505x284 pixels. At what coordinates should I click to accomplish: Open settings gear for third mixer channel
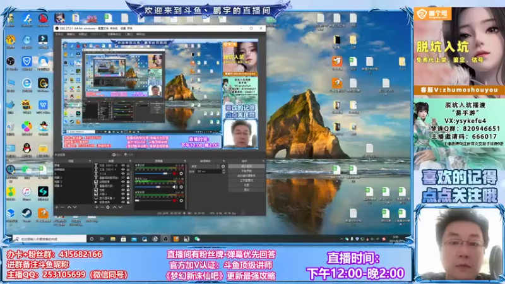181,201
